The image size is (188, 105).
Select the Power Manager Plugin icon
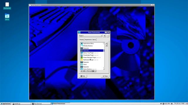82,57
